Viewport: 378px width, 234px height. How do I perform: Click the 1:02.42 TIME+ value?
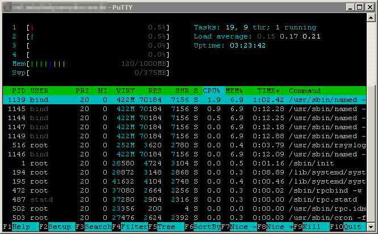click(x=268, y=100)
